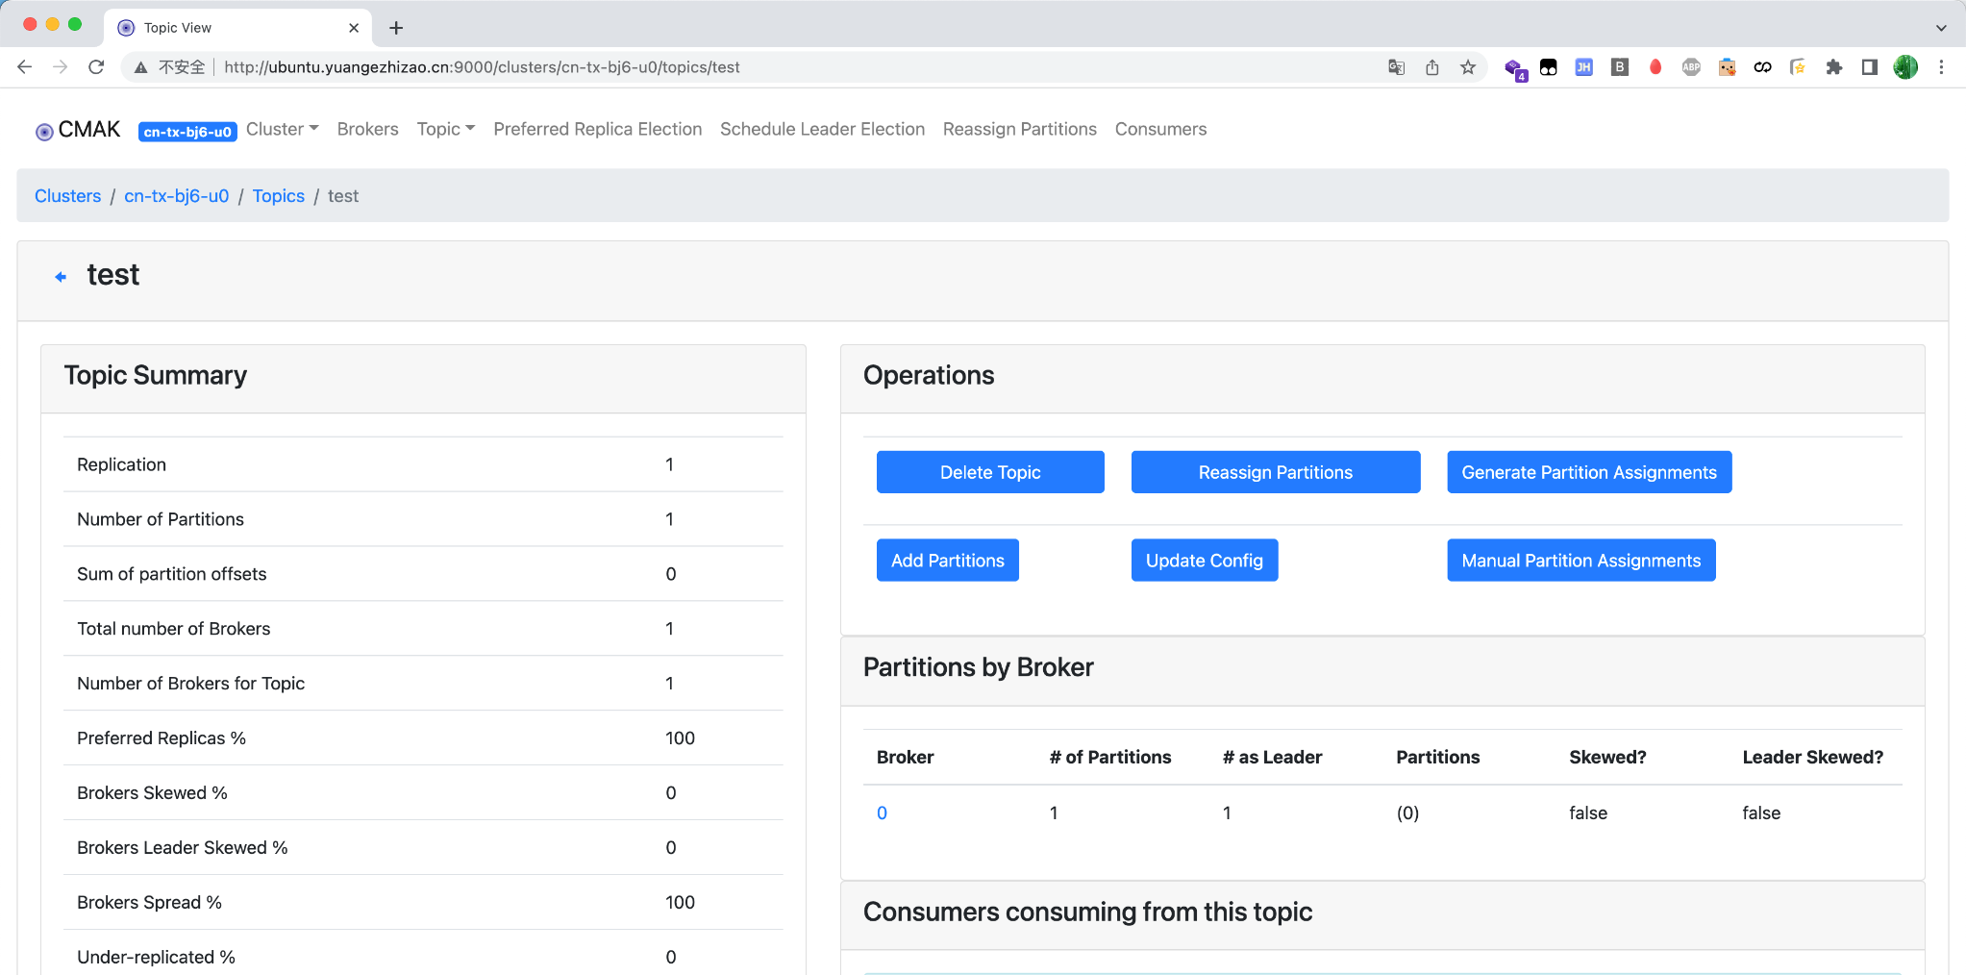The height and width of the screenshot is (975, 1966).
Task: Click the blue Reassign Partitions button
Action: pyautogui.click(x=1276, y=472)
